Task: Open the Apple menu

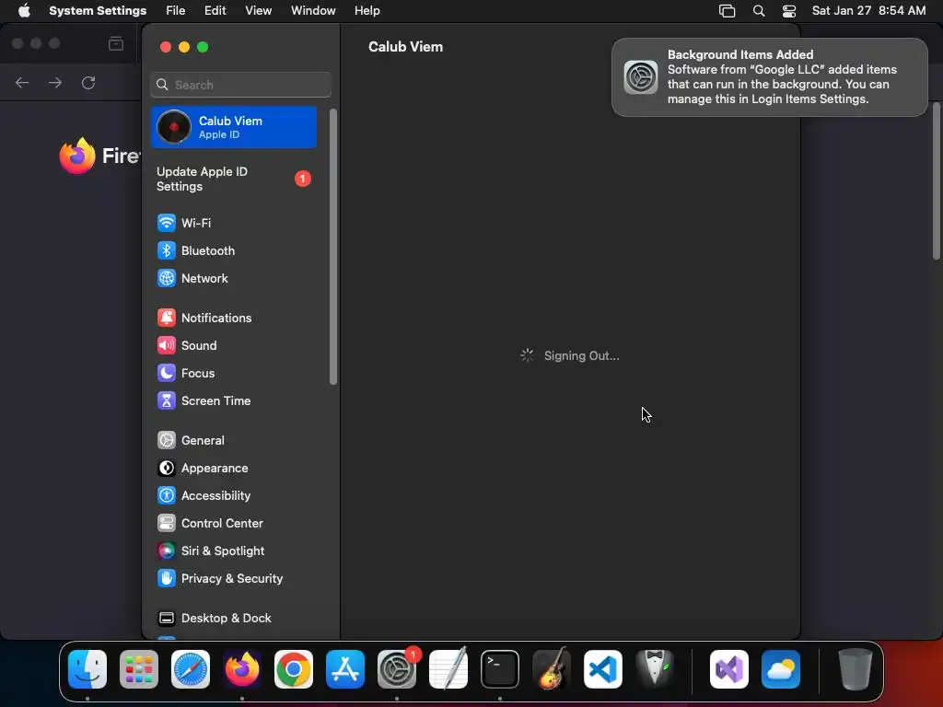Action: coord(24,11)
